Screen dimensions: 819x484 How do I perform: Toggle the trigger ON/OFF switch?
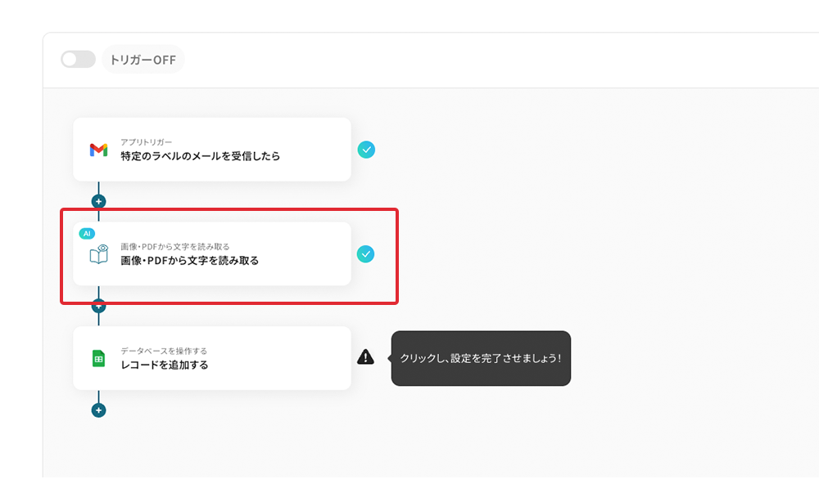[79, 60]
